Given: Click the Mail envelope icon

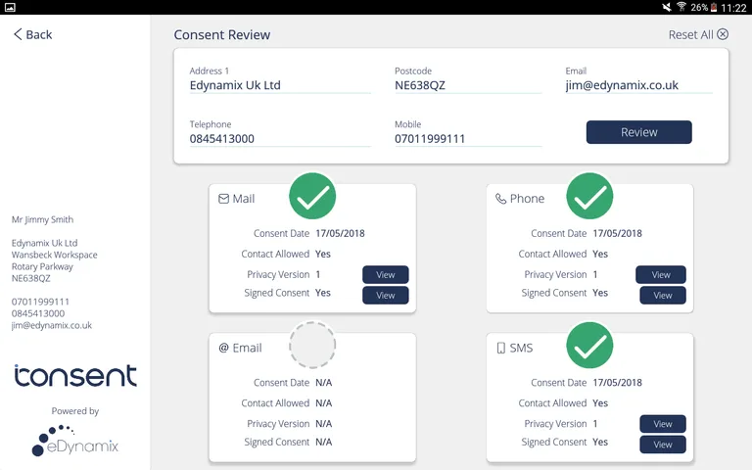Looking at the screenshot, I should click(223, 199).
